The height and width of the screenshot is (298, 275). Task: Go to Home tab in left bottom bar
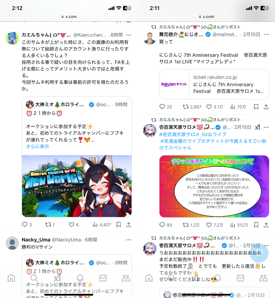[x=11, y=278]
